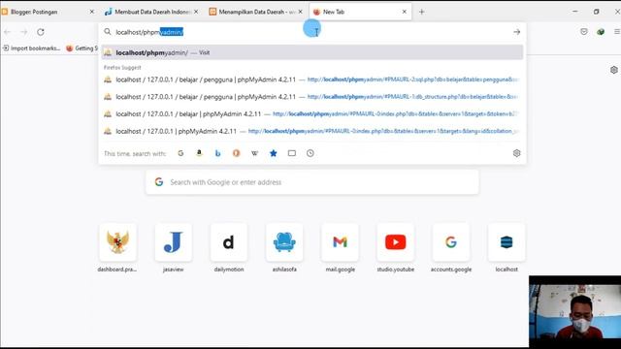This screenshot has height=349, width=621.
Task: Click the green extension icon in toolbar
Action: click(601, 32)
